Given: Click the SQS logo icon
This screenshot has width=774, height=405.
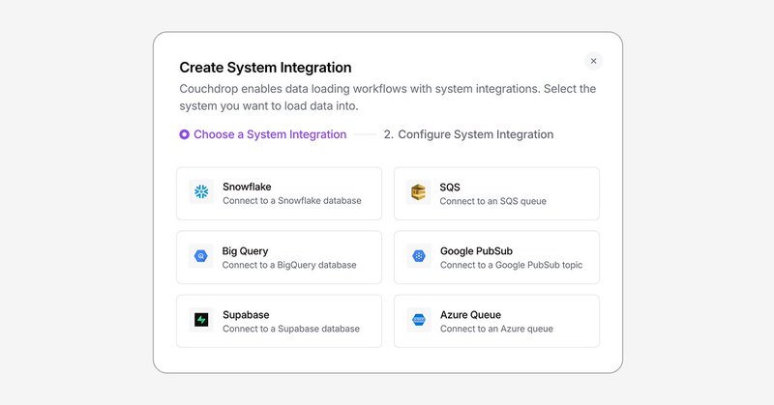Looking at the screenshot, I should [x=419, y=192].
